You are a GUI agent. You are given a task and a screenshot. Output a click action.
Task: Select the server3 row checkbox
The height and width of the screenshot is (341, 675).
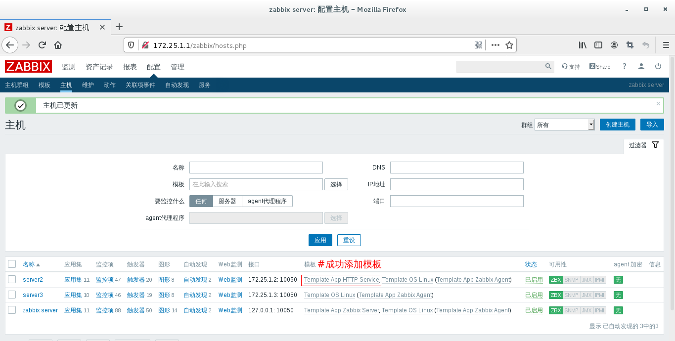tap(12, 295)
